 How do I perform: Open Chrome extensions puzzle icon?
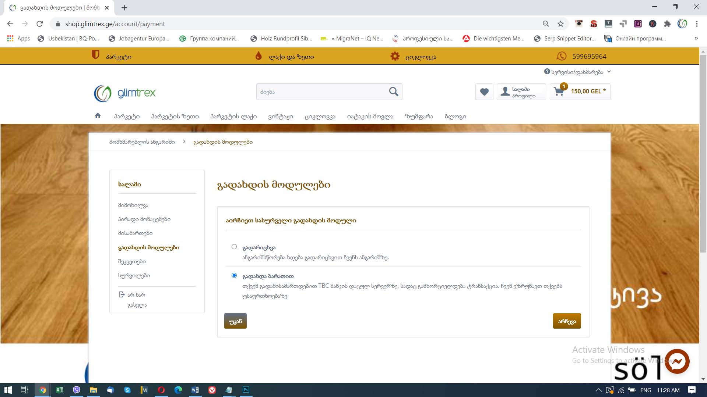(667, 24)
